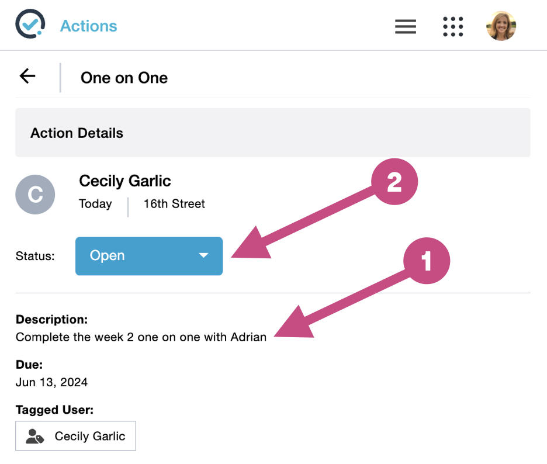Click the Actions title text
The image size is (547, 464).
pos(88,26)
